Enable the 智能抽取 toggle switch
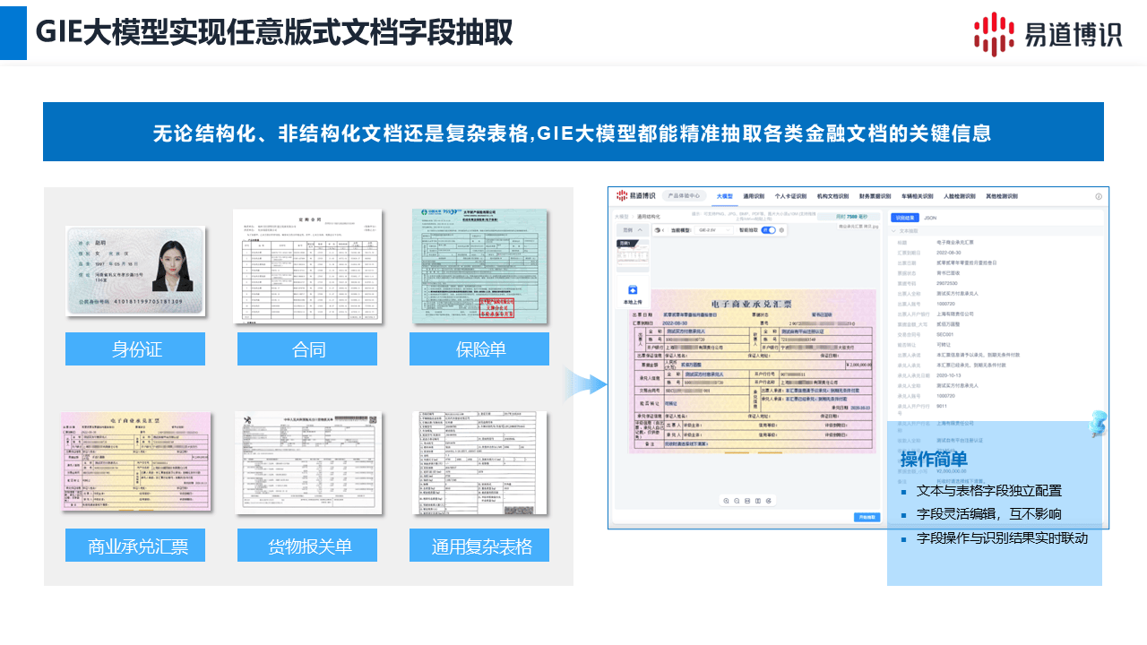Viewport: 1147px width, 645px height. (768, 230)
